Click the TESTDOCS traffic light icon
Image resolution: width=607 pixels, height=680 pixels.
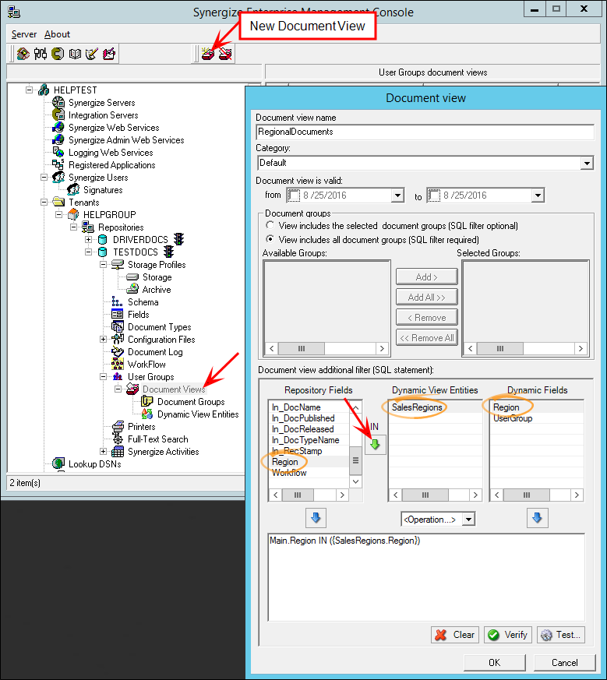click(x=169, y=252)
